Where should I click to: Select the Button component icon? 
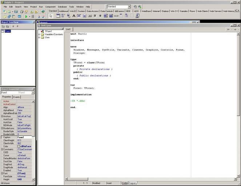pos(90,16)
